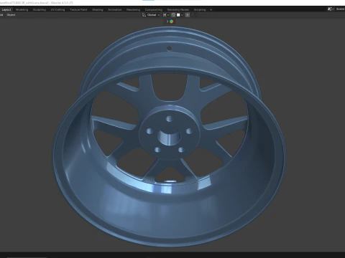
Task: Open the Geometry Nodes workspace tab
Action: 178,10
